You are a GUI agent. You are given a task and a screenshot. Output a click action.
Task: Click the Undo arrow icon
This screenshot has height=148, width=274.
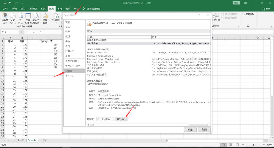coord(10,3)
